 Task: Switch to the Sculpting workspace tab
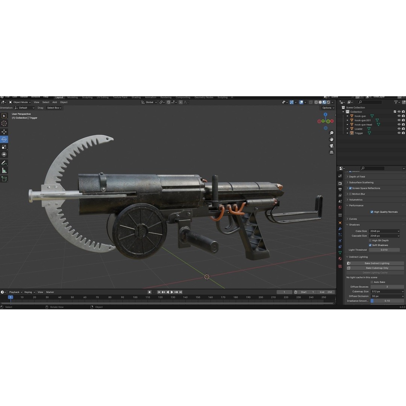[x=87, y=98]
